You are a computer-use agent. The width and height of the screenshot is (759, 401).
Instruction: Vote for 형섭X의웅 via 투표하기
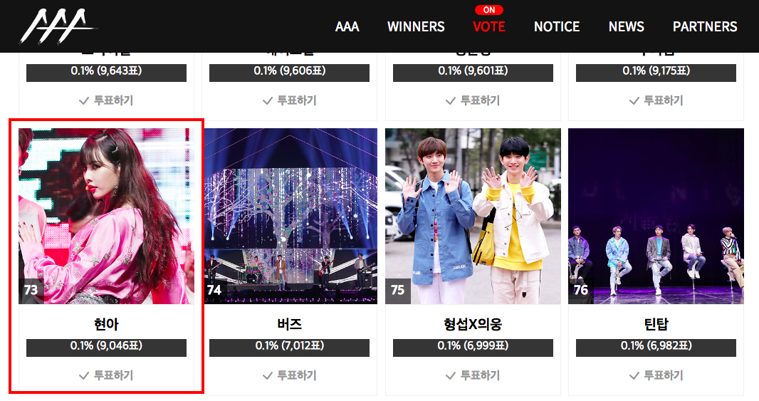click(473, 375)
